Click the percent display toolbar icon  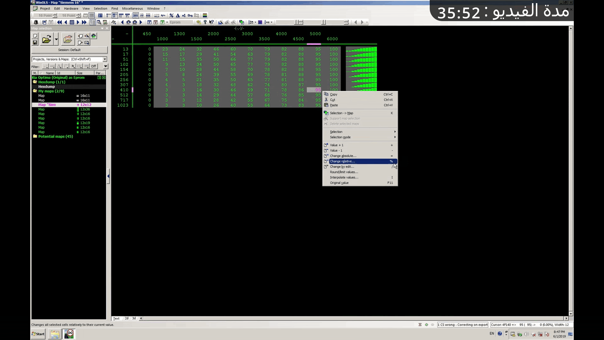pos(171,15)
